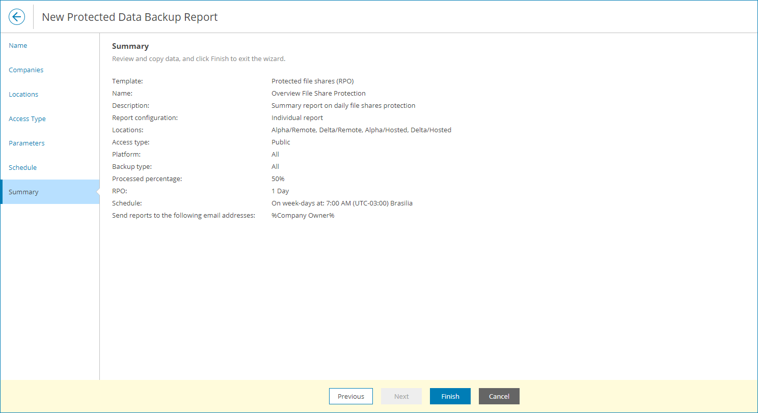Image resolution: width=758 pixels, height=413 pixels.
Task: Cancel the report creation
Action: pos(499,396)
